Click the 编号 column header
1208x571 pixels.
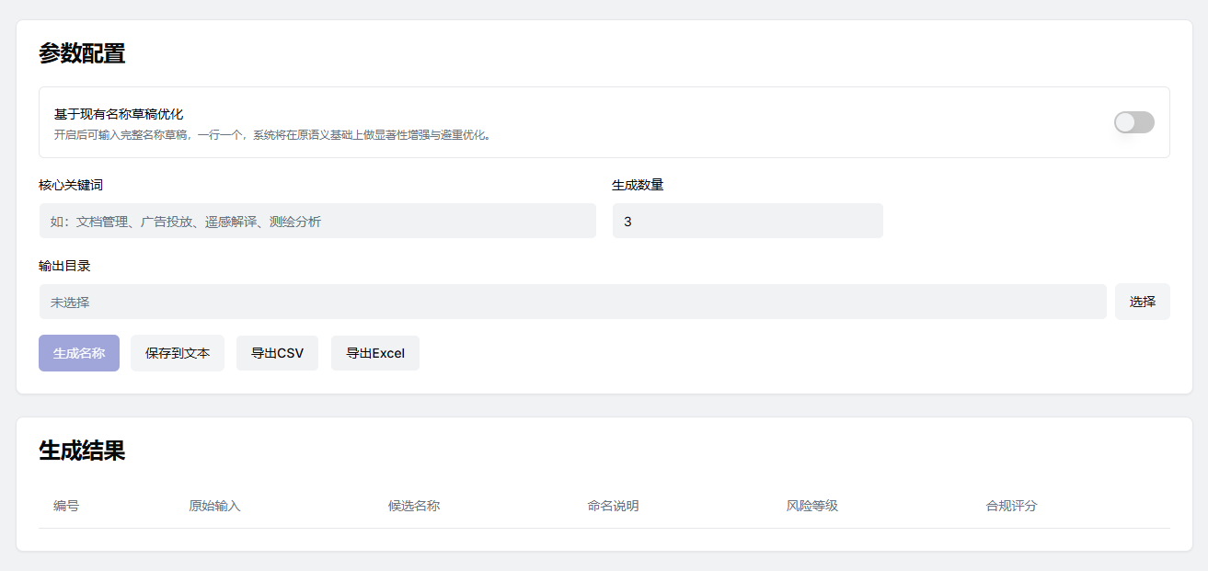[66, 506]
